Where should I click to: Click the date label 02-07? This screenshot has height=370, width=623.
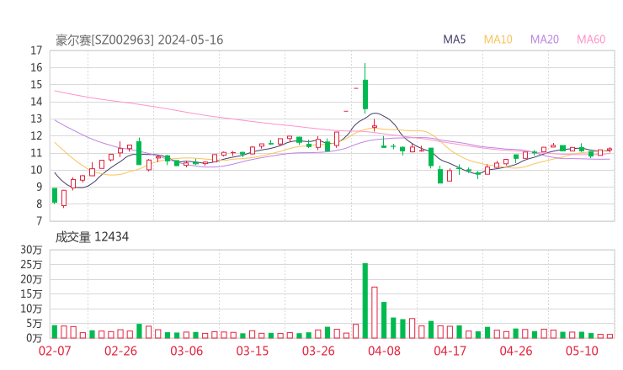(x=55, y=351)
